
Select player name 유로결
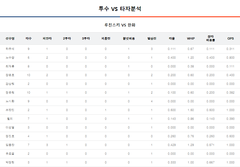tap(10, 154)
